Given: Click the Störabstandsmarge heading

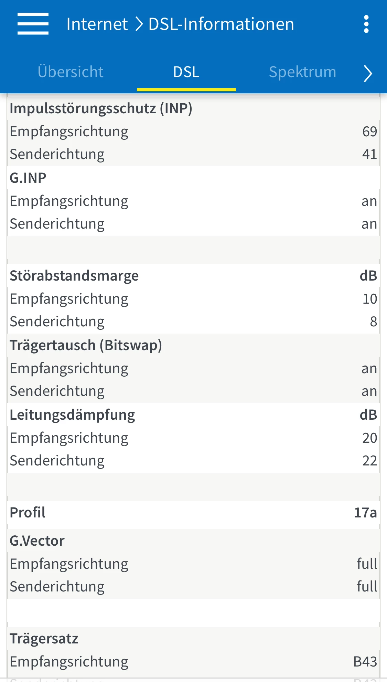Looking at the screenshot, I should pos(74,276).
